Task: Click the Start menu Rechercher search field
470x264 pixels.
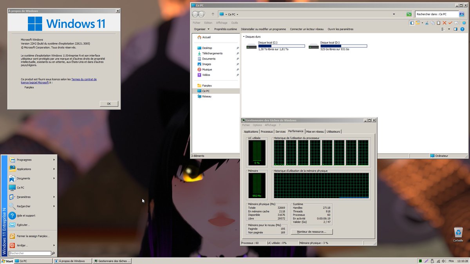Action: [x=30, y=253]
